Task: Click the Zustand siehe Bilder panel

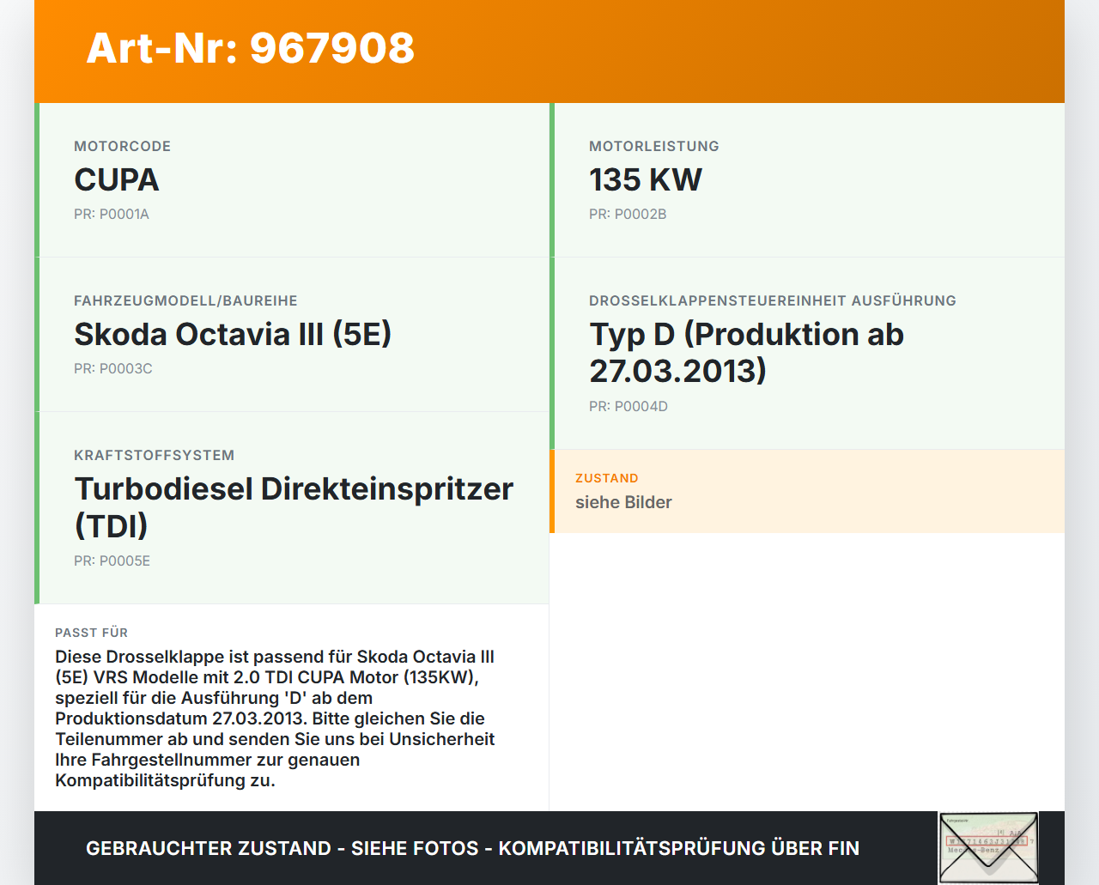Action: [807, 491]
